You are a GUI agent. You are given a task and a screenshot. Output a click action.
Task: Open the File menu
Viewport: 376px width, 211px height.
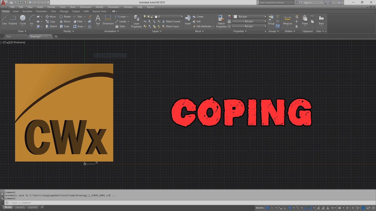(x=13, y=7)
